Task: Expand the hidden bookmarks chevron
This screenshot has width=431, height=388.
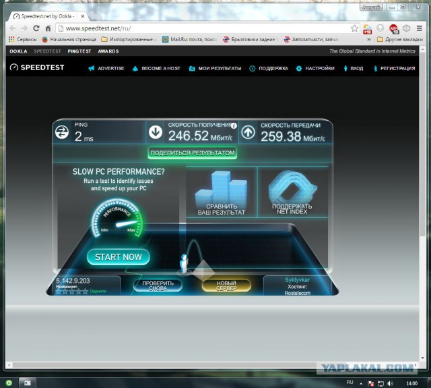Action: coord(368,39)
